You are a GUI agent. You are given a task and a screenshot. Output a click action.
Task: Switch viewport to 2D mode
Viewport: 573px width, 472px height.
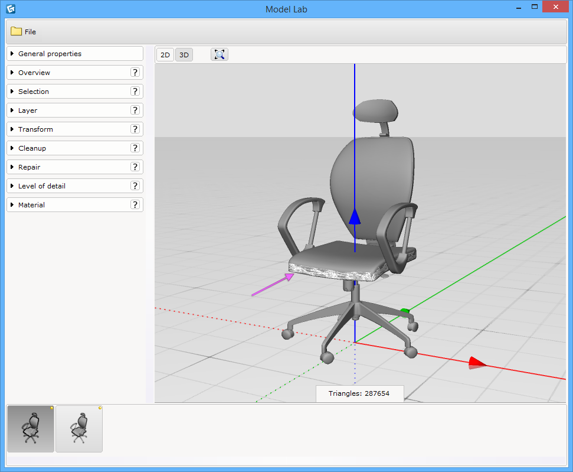point(165,55)
